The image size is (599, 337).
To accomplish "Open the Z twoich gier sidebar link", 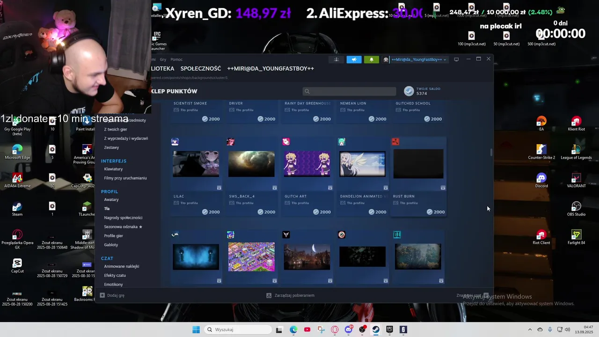I will pyautogui.click(x=116, y=129).
